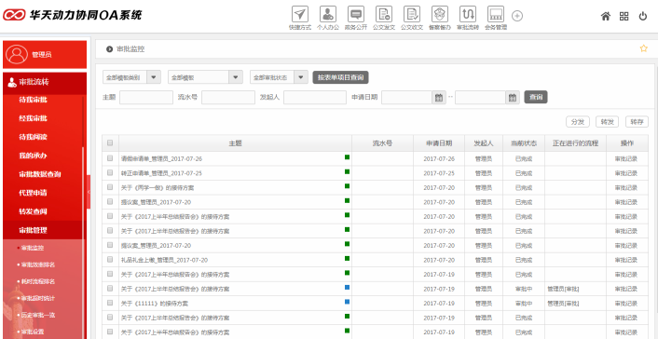This screenshot has height=339, width=658.
Task: Open the 全部审批状态 dropdown
Action: [x=279, y=77]
